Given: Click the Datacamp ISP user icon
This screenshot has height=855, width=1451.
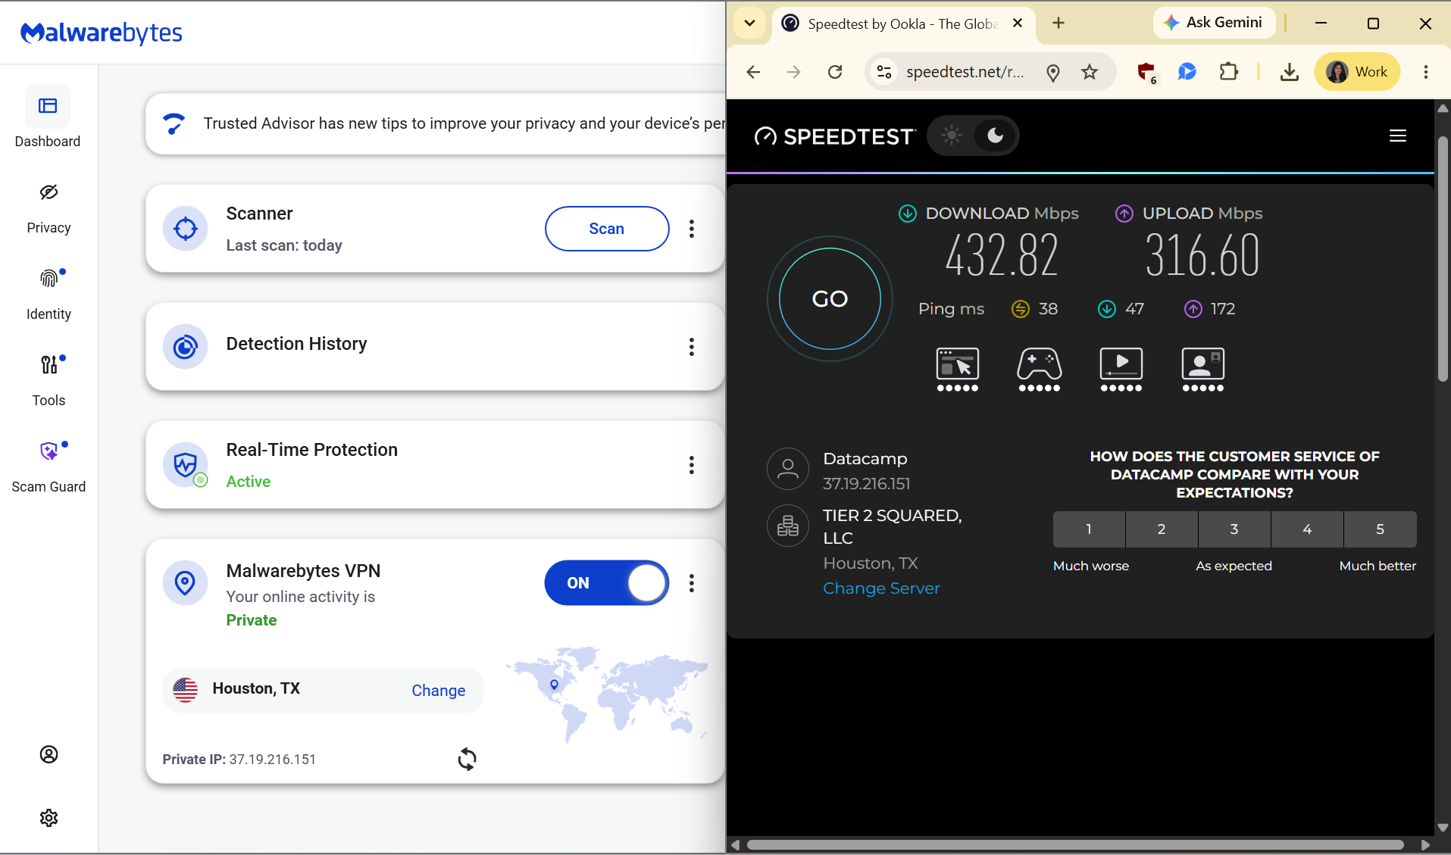Looking at the screenshot, I should (x=788, y=469).
